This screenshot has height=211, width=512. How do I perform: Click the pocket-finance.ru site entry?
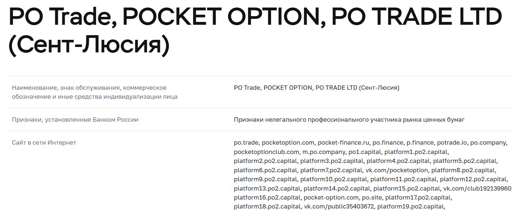click(343, 142)
